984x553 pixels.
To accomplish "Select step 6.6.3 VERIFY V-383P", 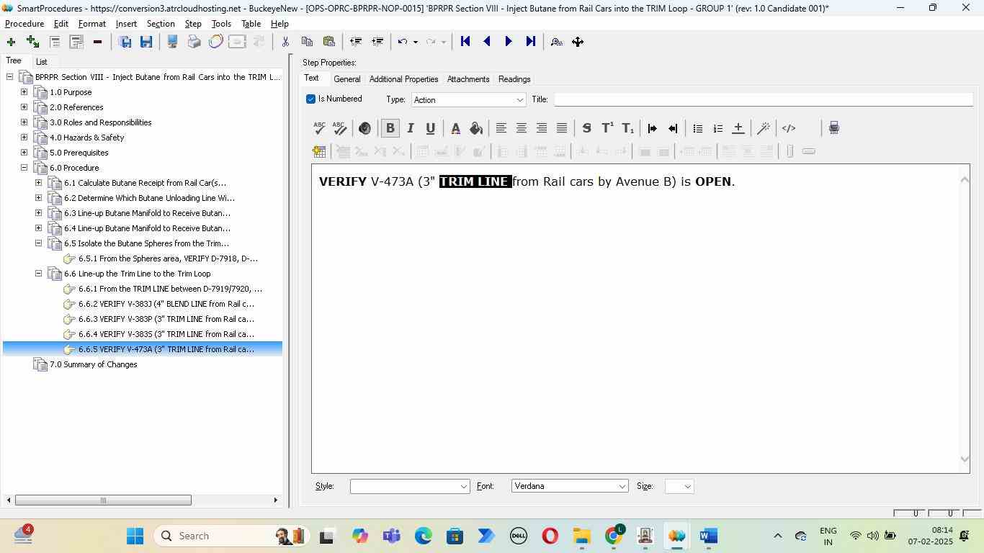I will pos(166,319).
